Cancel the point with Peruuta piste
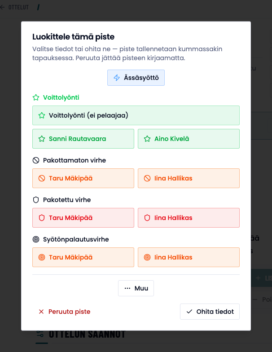 click(x=65, y=312)
